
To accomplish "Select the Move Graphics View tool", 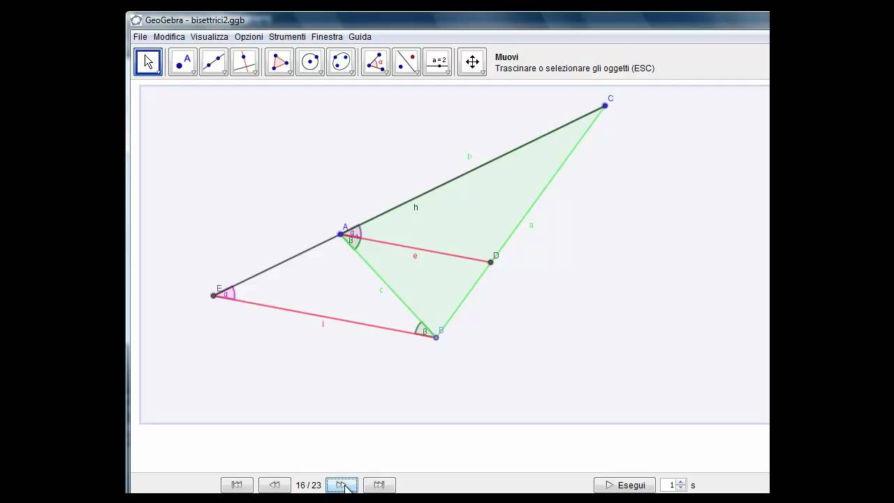I will tap(472, 61).
